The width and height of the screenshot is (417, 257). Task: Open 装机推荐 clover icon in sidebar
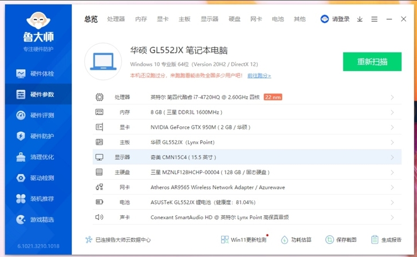click(x=21, y=199)
